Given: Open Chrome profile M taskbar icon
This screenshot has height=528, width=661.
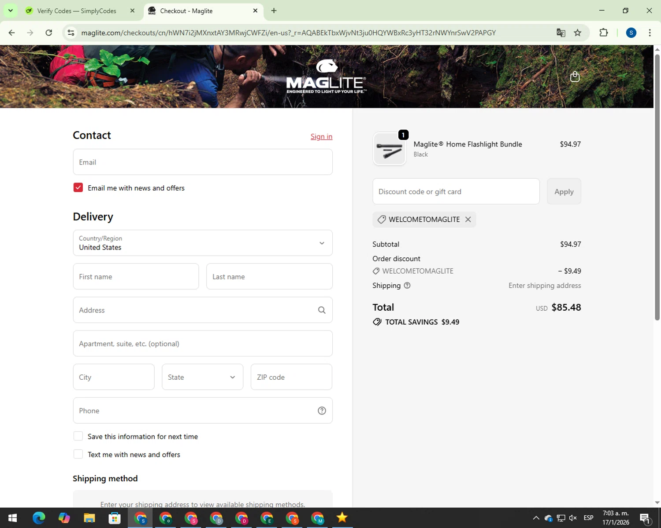Looking at the screenshot, I should 317,518.
